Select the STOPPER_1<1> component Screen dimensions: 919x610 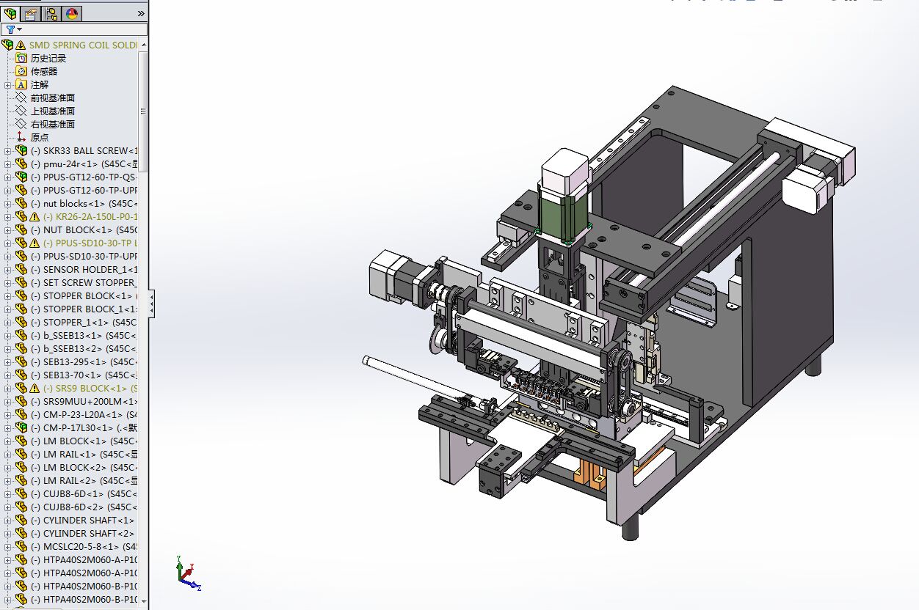(x=84, y=322)
